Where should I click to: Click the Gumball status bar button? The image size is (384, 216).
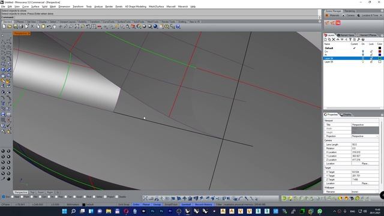click(x=186, y=204)
